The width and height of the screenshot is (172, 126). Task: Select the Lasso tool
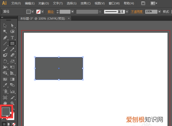coord(12,31)
